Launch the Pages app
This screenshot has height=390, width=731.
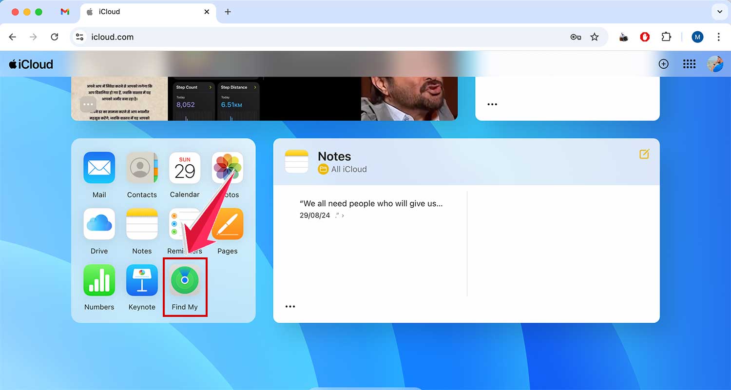tap(227, 224)
